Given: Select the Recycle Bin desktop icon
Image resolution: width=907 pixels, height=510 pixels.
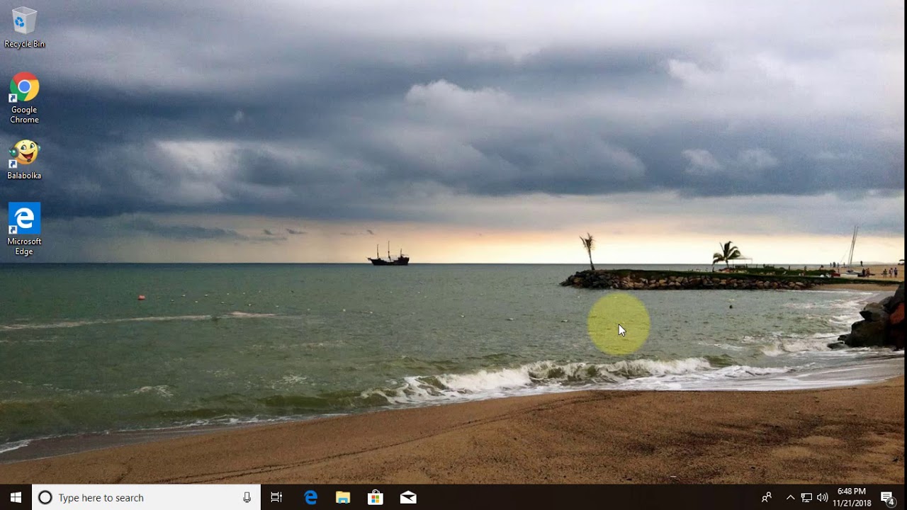Looking at the screenshot, I should tap(24, 28).
